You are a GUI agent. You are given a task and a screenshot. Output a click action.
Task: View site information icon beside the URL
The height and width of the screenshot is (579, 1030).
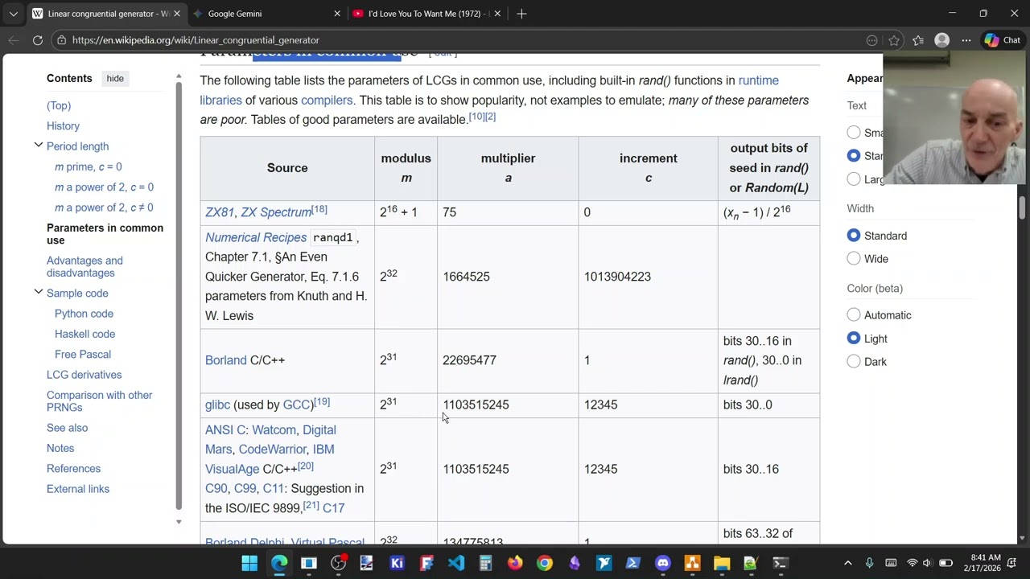point(61,40)
